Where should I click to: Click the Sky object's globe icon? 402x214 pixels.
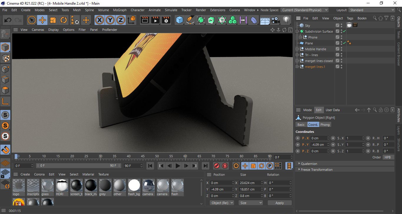click(302, 25)
